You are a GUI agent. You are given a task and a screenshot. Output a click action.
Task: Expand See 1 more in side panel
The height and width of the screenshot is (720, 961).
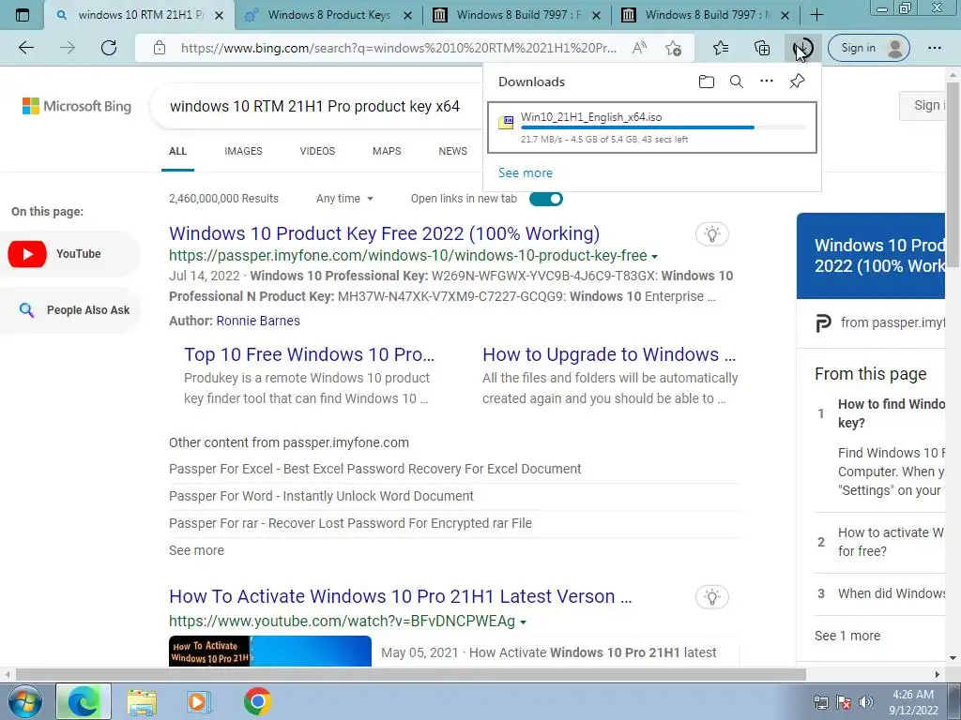847,636
